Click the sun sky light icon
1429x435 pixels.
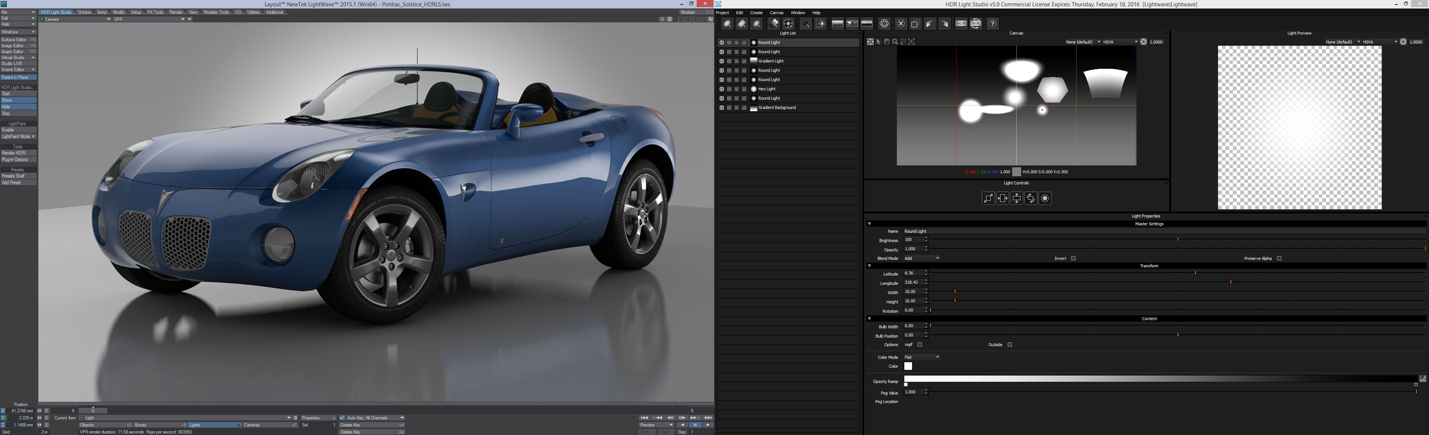tap(820, 23)
